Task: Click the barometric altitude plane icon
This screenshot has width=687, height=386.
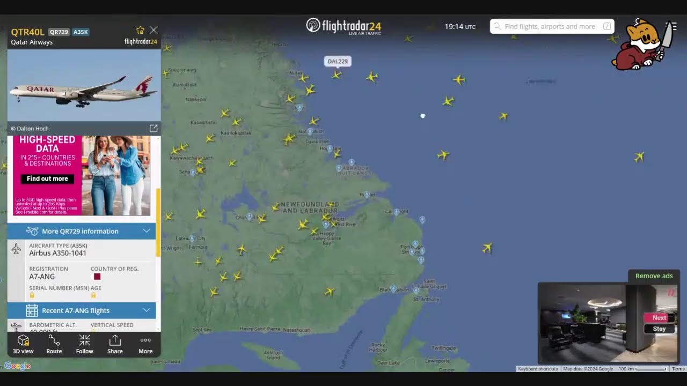Action: point(16,326)
